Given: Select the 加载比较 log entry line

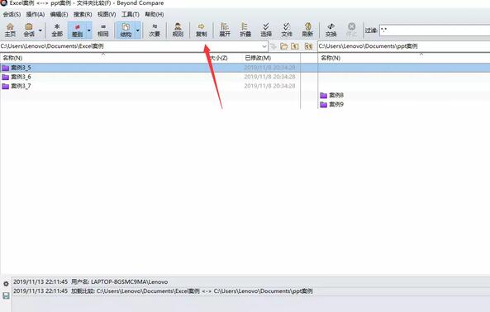Looking at the screenshot, I should click(x=163, y=291).
